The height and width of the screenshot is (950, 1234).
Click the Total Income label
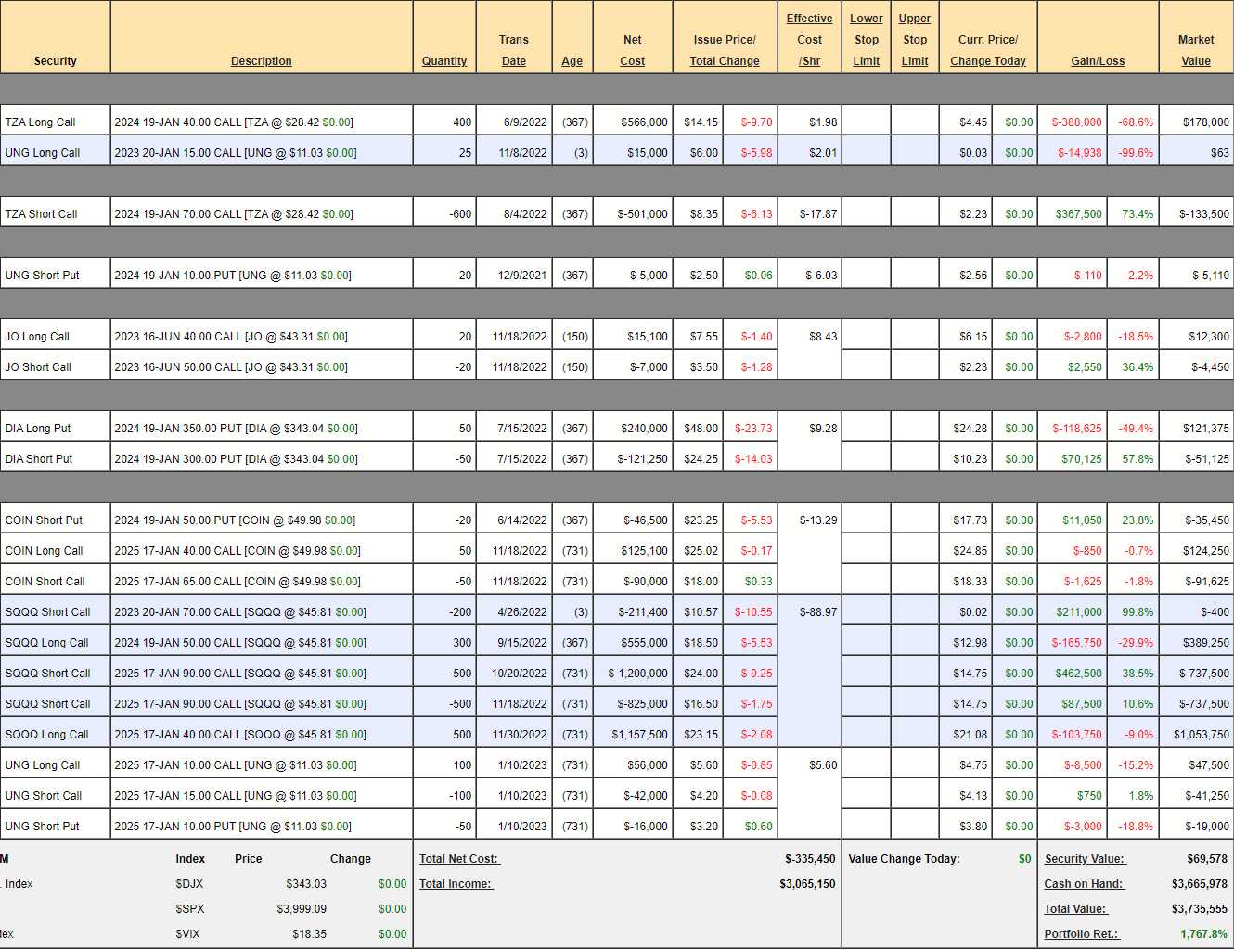[456, 884]
